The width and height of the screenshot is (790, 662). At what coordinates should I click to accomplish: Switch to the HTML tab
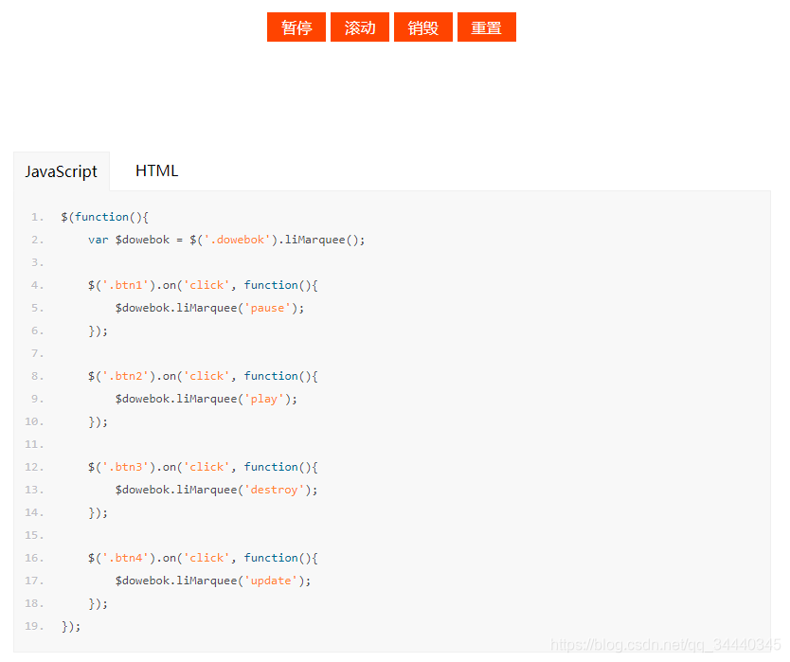(155, 170)
